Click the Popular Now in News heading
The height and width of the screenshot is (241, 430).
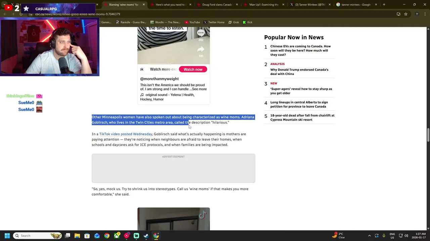pos(294,37)
